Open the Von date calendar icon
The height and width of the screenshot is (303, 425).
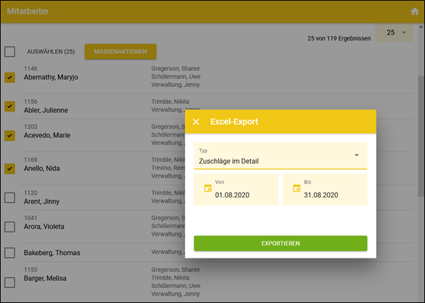[208, 188]
